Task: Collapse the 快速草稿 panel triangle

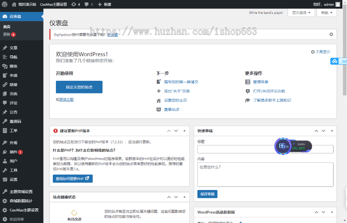Action: (330, 131)
